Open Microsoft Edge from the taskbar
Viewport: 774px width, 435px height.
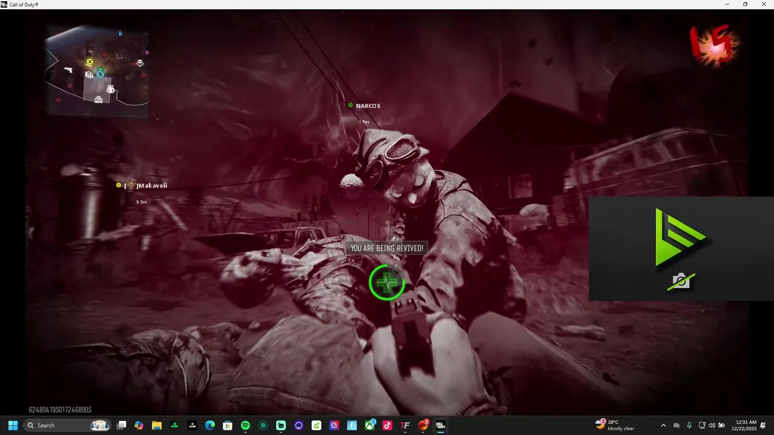click(210, 425)
